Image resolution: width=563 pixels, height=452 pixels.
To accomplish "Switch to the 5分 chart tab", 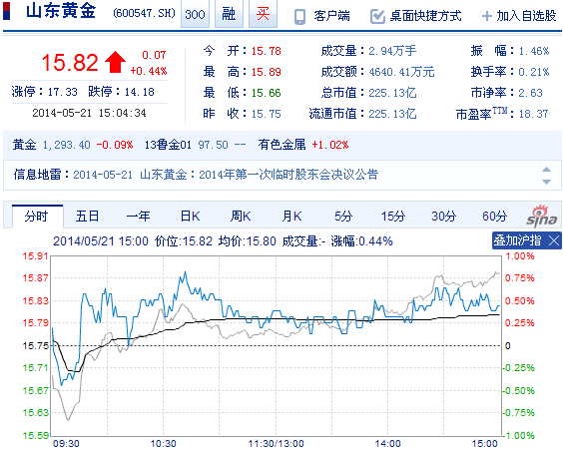I will click(343, 217).
